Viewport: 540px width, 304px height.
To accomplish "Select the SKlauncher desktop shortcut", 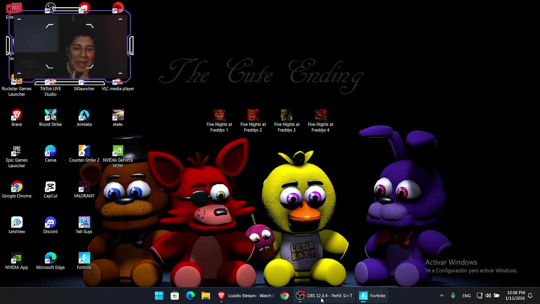I will 84,86.
